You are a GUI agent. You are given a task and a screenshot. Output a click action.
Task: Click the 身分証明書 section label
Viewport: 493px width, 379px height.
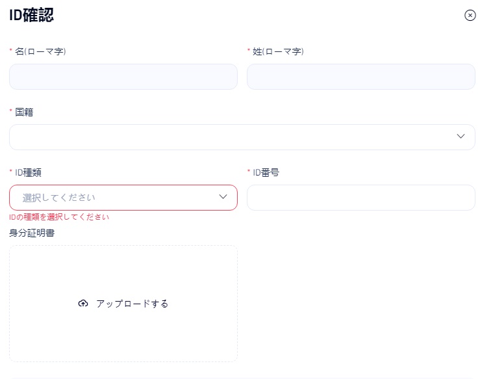coord(32,233)
